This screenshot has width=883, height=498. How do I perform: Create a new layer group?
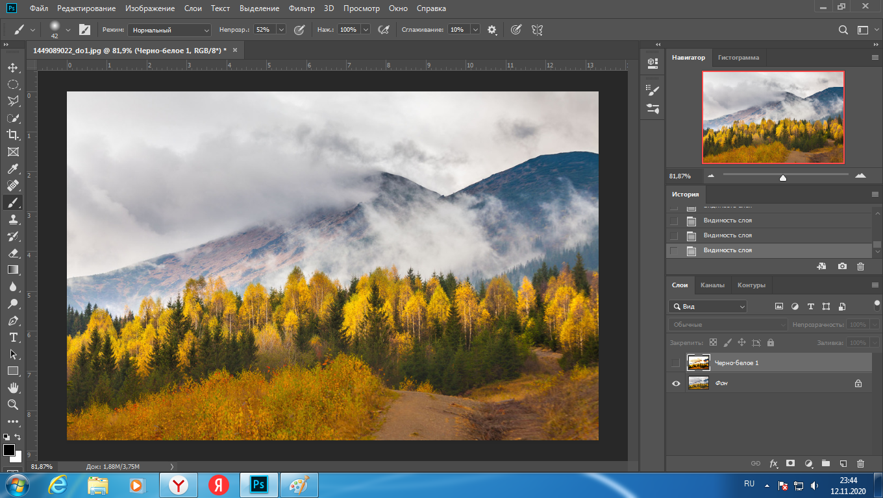(x=826, y=464)
